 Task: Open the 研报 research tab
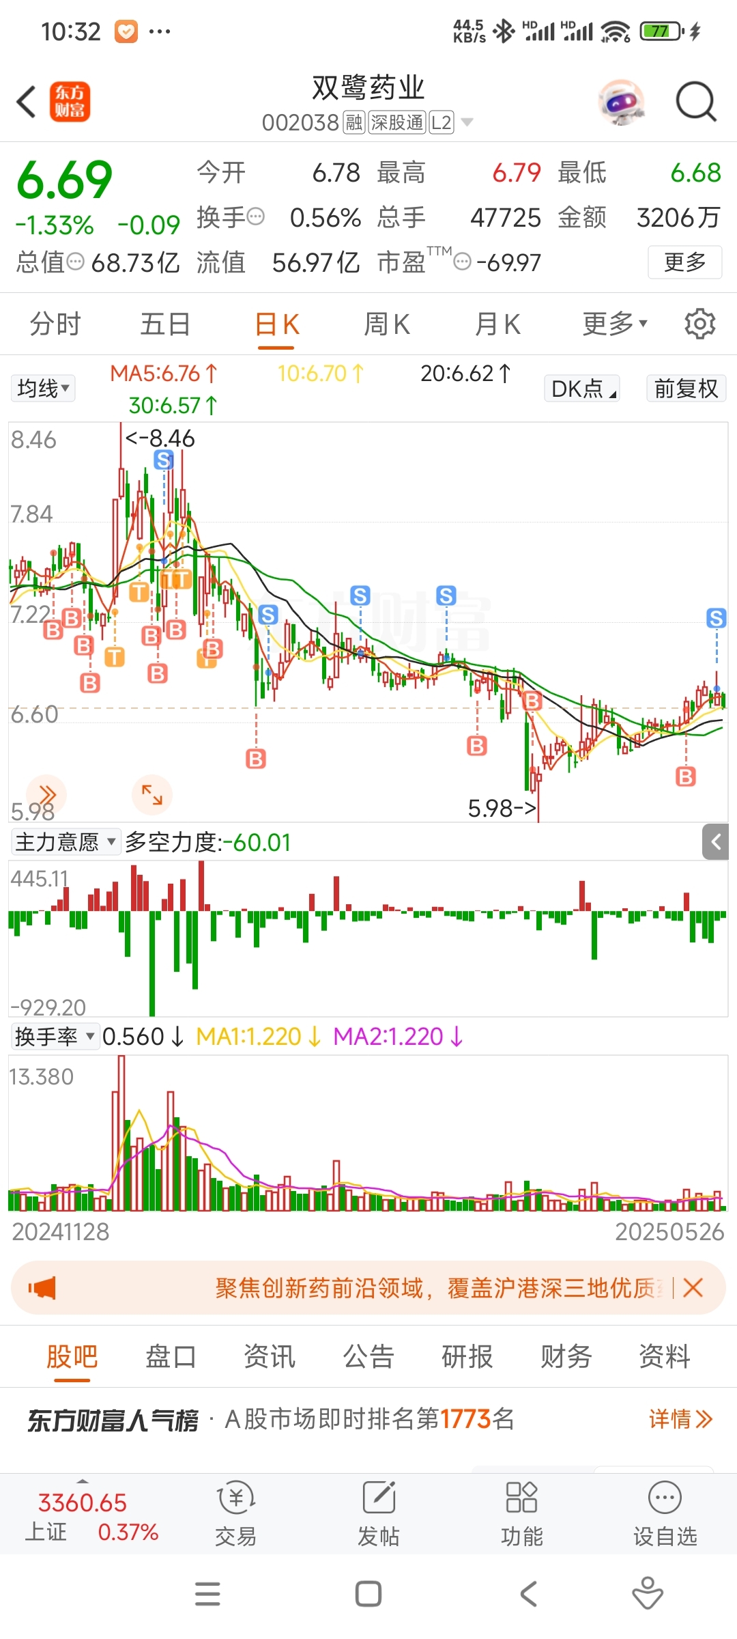[x=467, y=1356]
